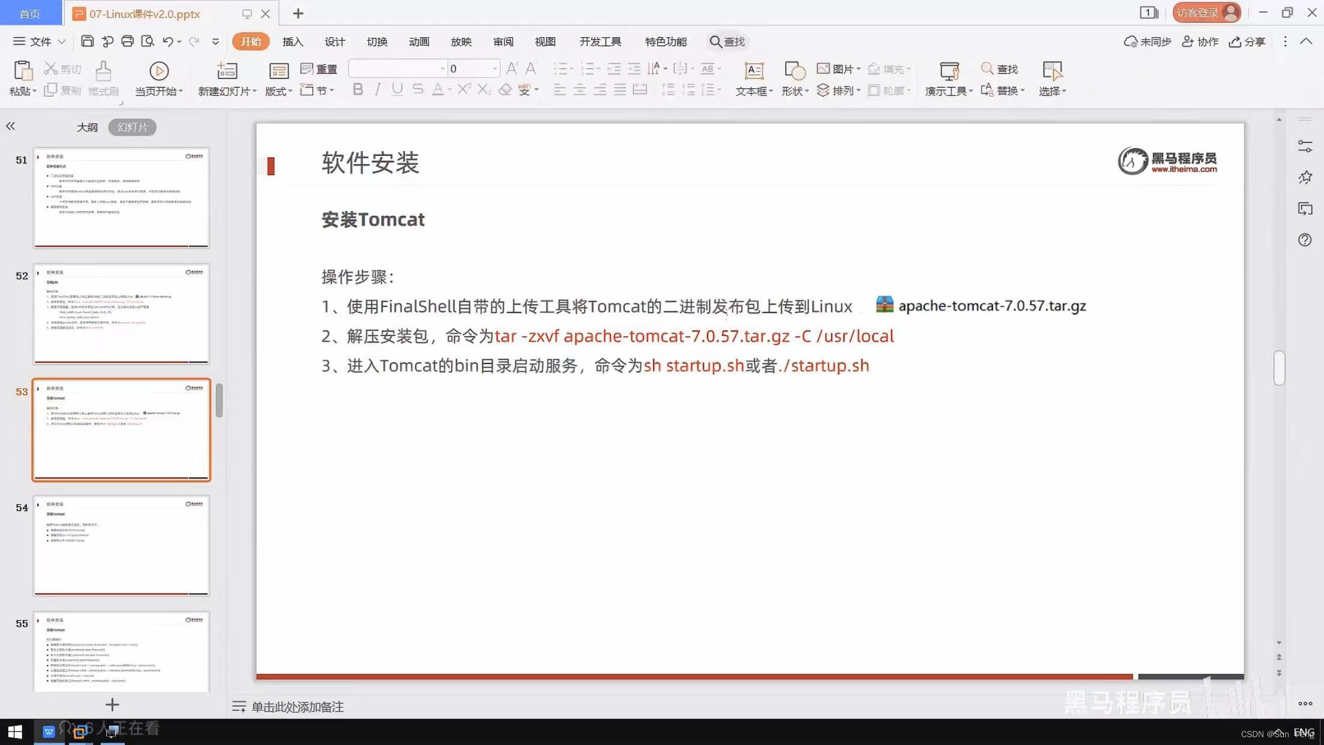The width and height of the screenshot is (1324, 745).
Task: Expand the Section (节) dropdown
Action: tap(332, 91)
